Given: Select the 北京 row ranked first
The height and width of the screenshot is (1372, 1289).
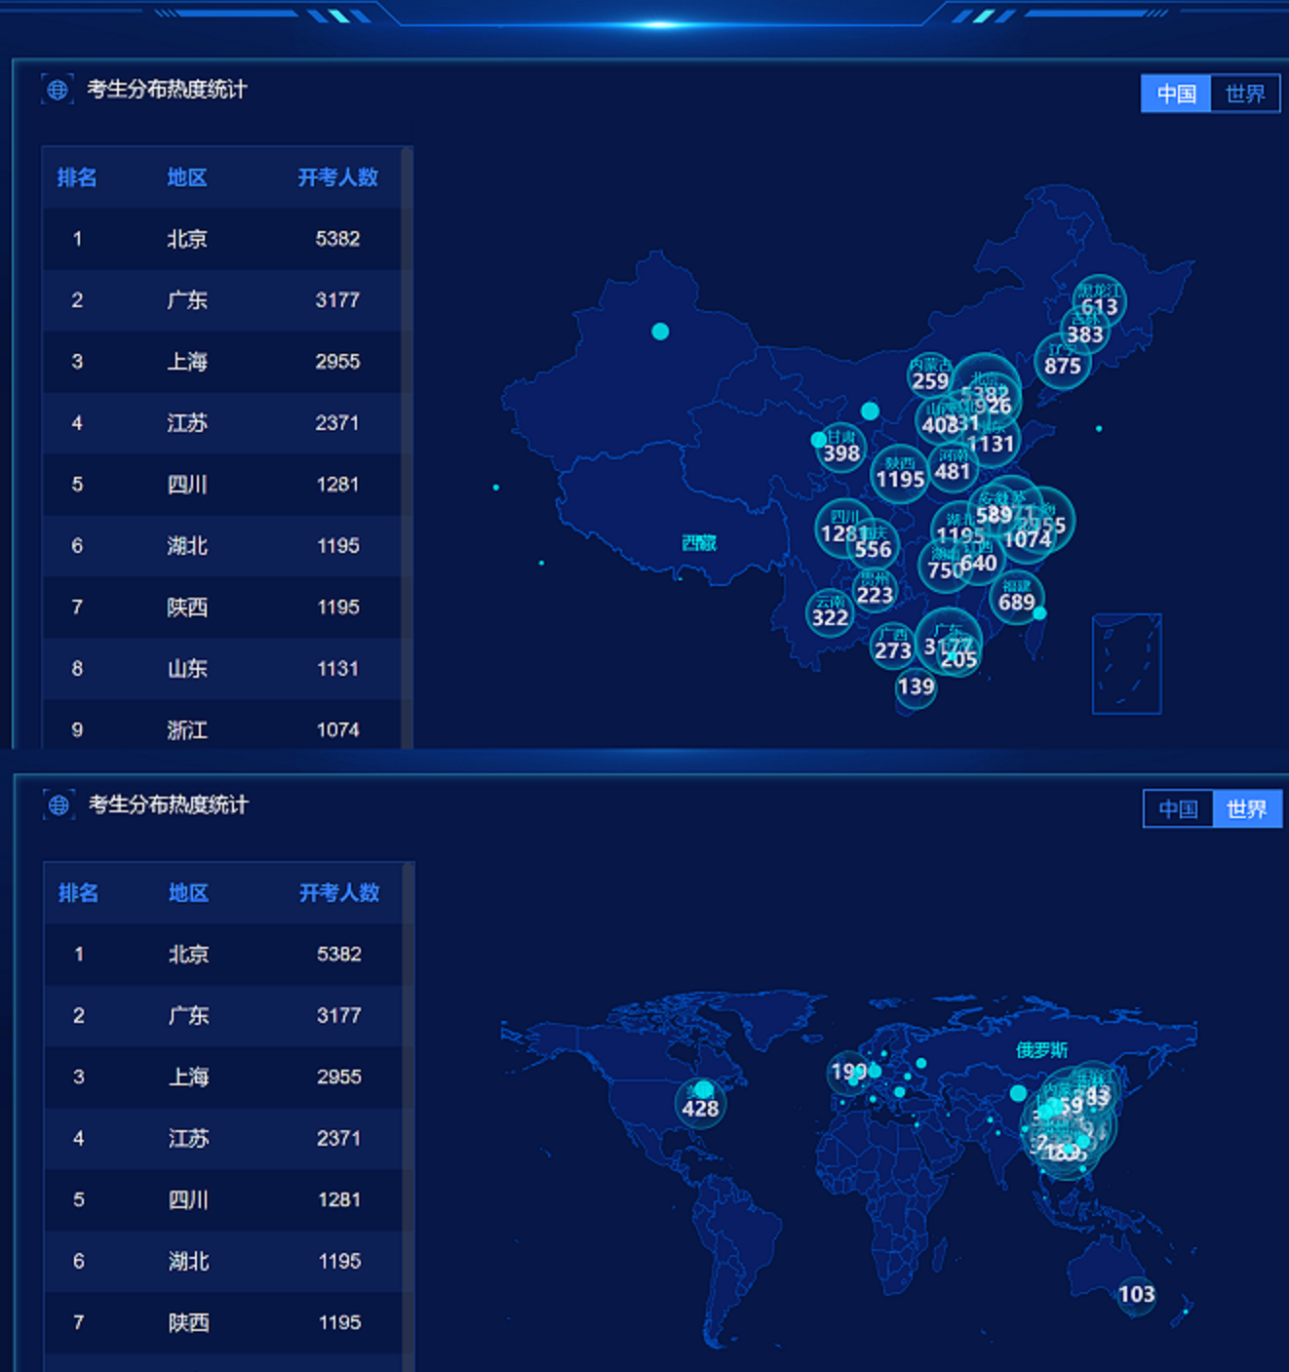Looking at the screenshot, I should pos(222,238).
